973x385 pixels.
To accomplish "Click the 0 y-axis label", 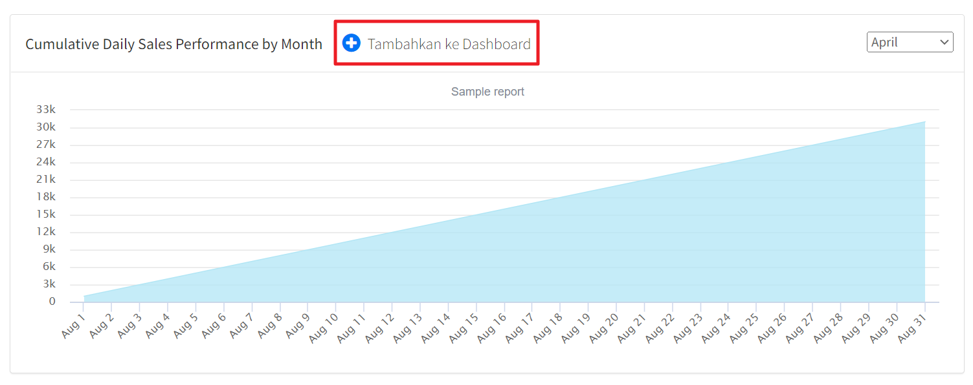I will (52, 302).
